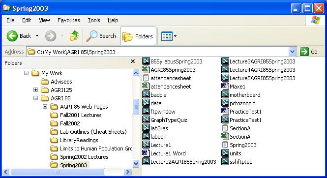Click the folder tree scroll up arrow
This screenshot has width=327, height=178.
pyautogui.click(x=136, y=73)
